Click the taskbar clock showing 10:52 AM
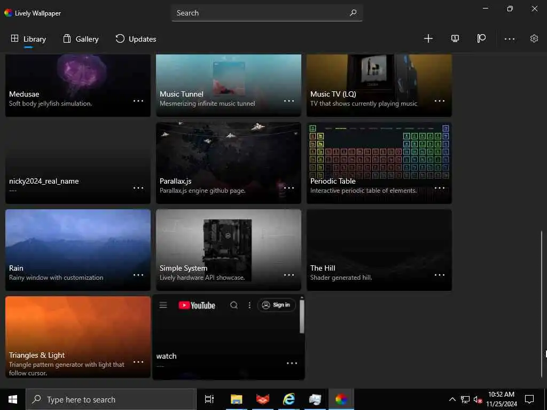 pyautogui.click(x=501, y=399)
